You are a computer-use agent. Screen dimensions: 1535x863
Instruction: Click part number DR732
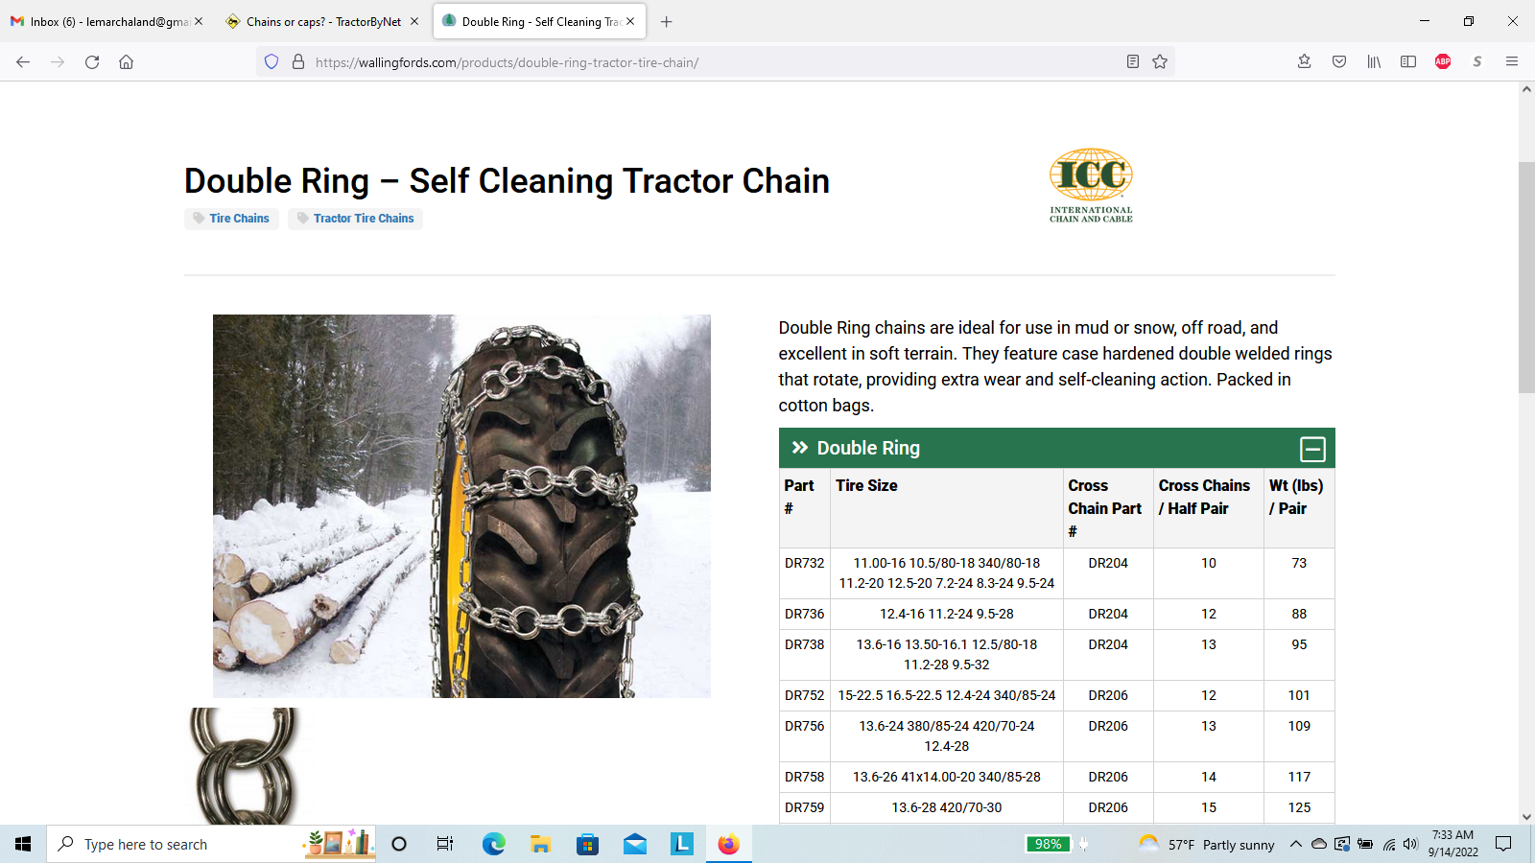point(804,563)
